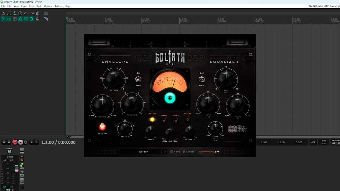Toggle snap magnet toolbar icon
The height and width of the screenshot is (191, 340).
click(x=32, y=19)
